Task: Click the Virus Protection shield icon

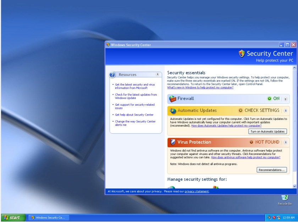Action: (x=172, y=142)
